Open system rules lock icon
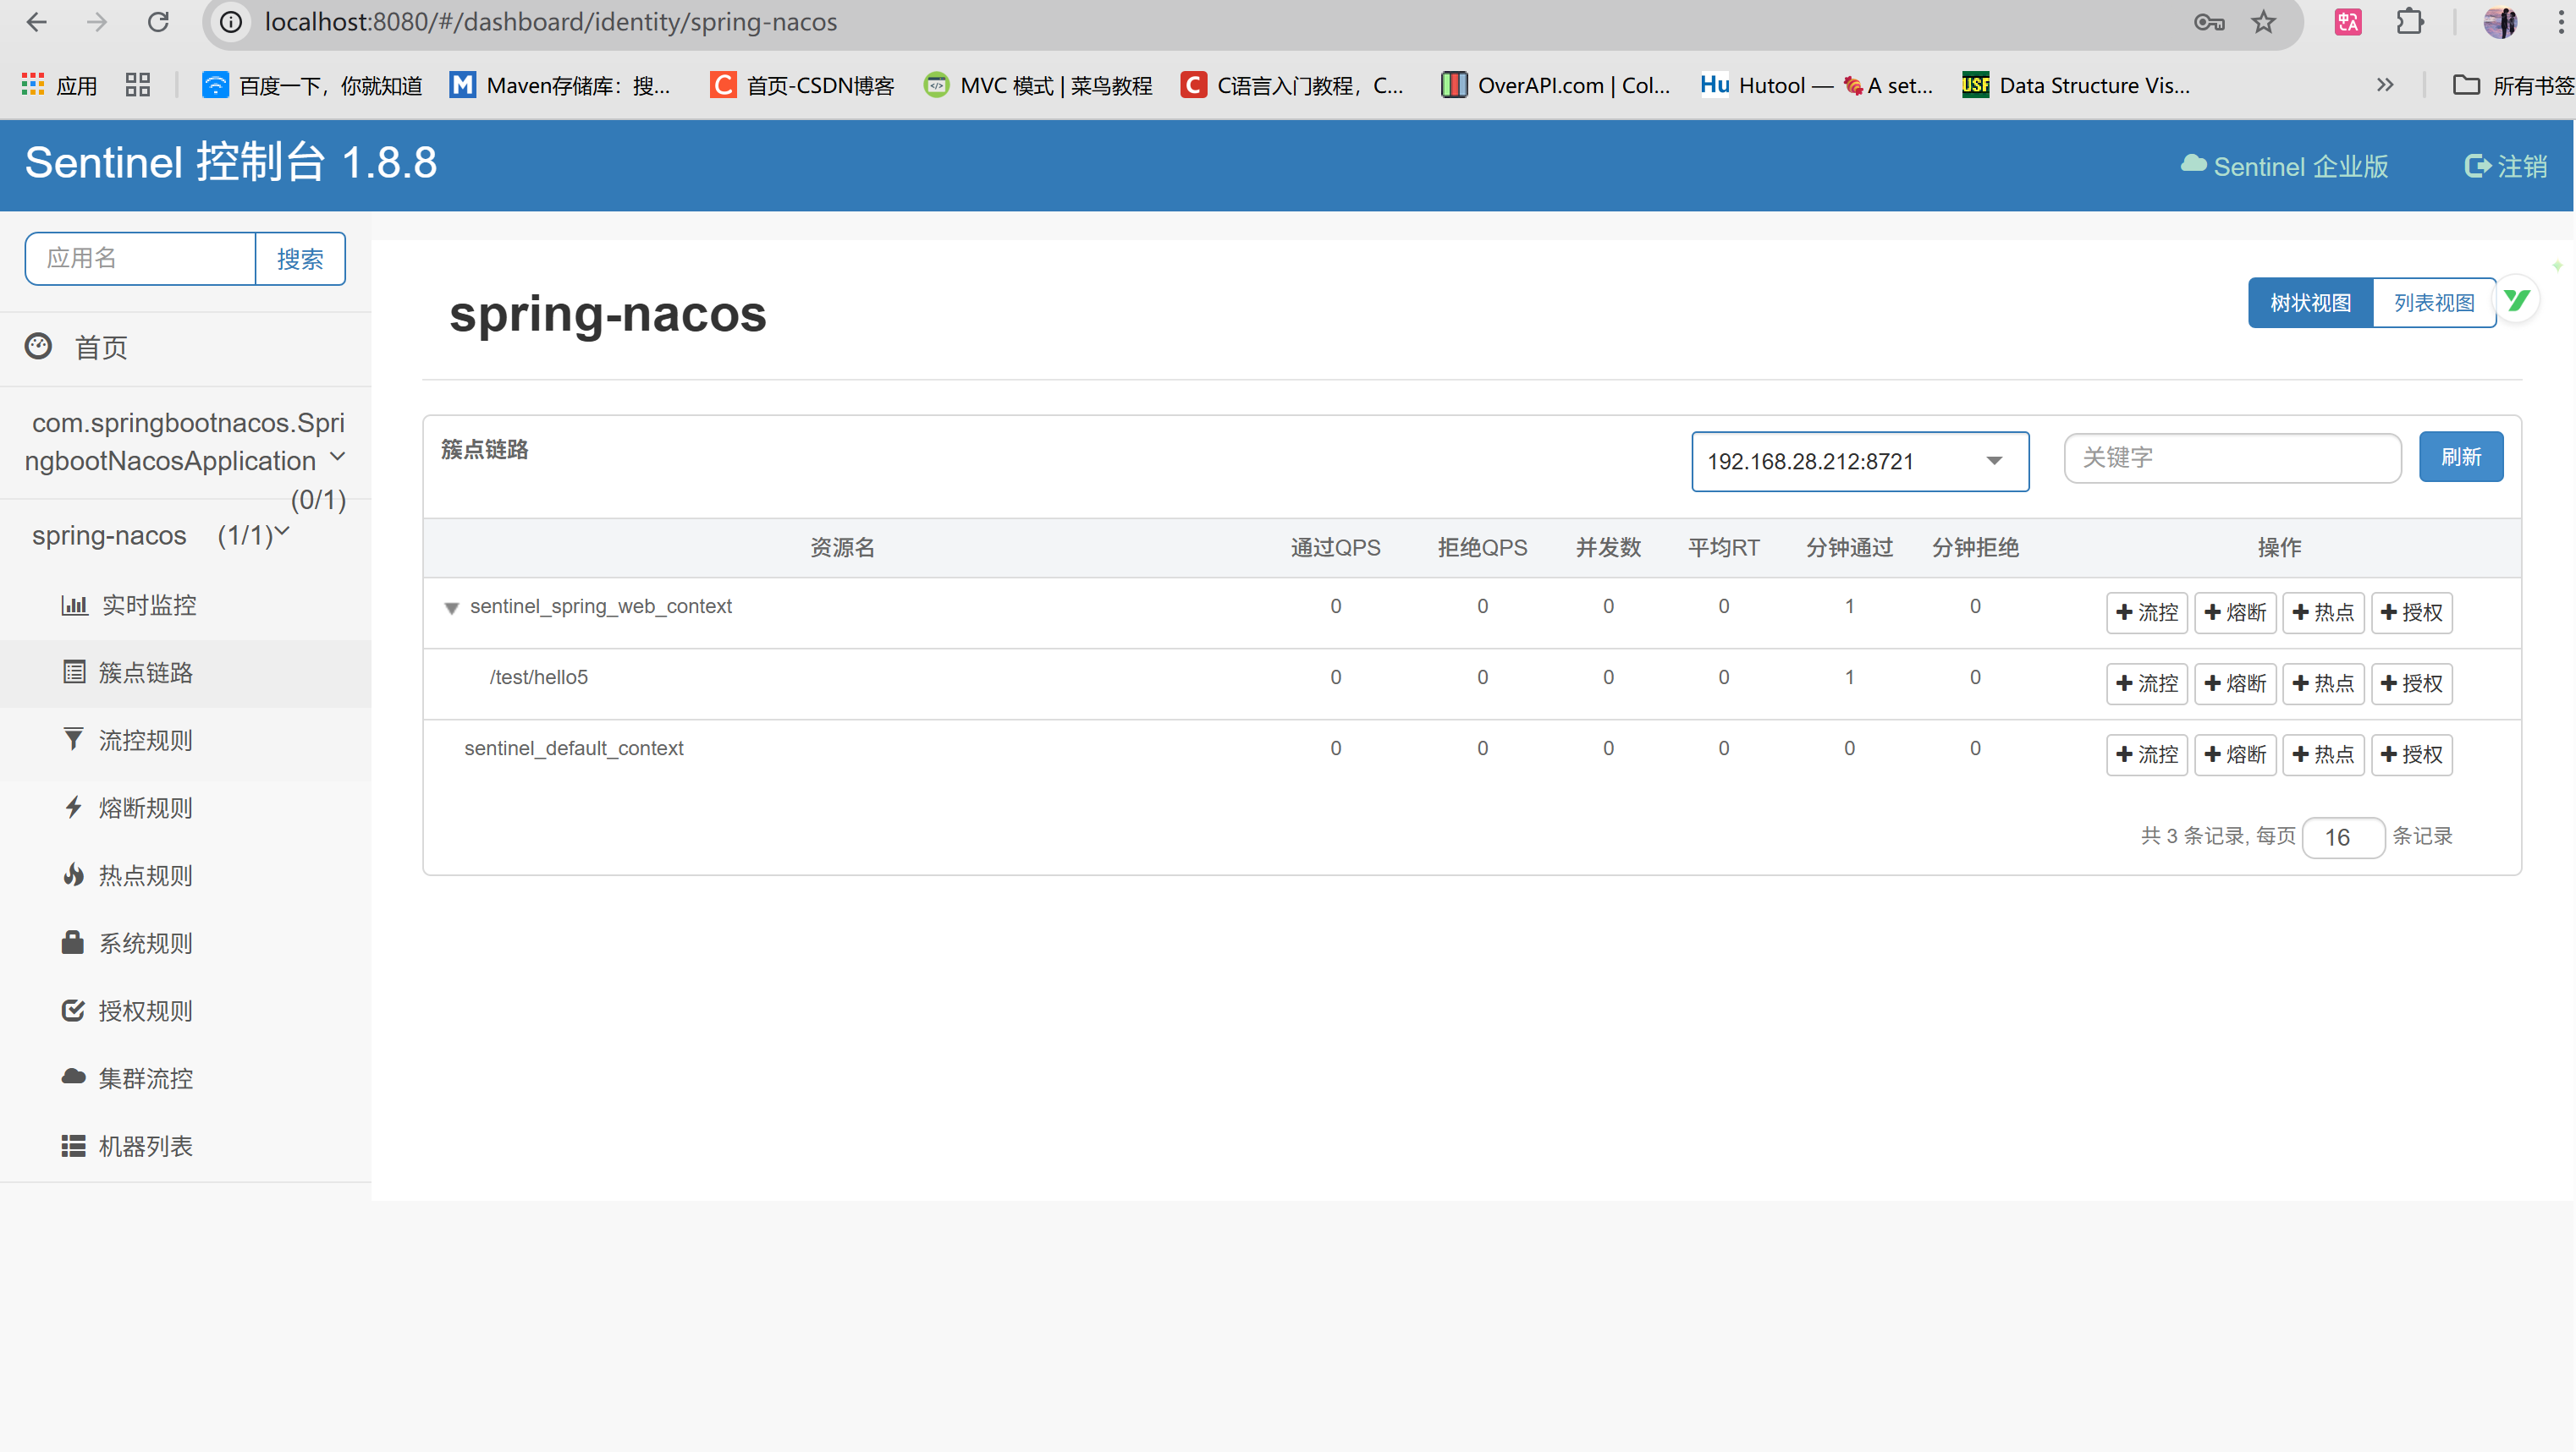 coord(73,942)
